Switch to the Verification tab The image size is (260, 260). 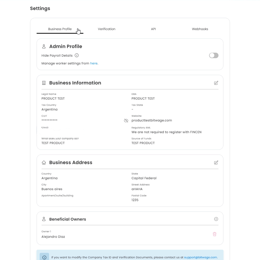click(107, 29)
